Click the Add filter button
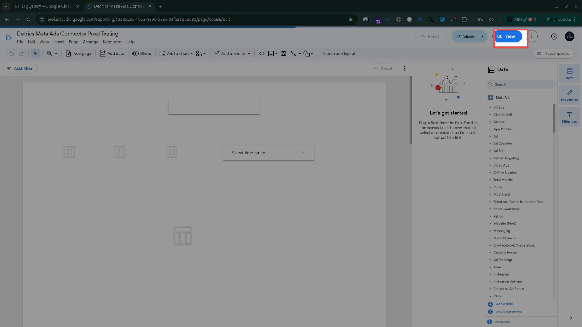The height and width of the screenshot is (327, 582). pyautogui.click(x=20, y=68)
